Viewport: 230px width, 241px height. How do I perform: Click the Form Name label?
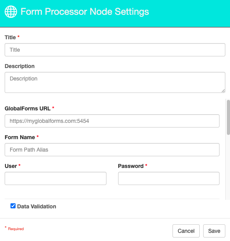point(20,137)
